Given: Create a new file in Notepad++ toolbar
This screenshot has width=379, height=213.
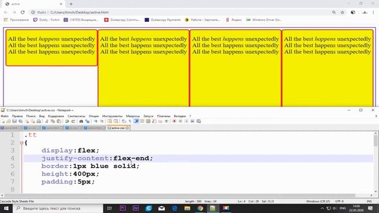Looking at the screenshot, I should point(3,121).
